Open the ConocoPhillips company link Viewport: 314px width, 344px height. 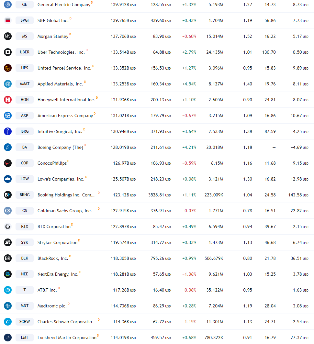coord(52,163)
